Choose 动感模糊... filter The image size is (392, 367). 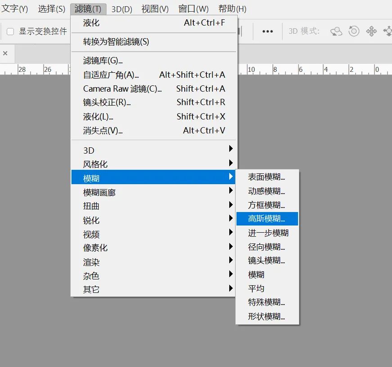[x=267, y=191]
